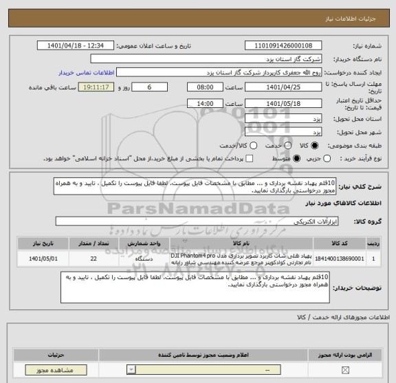Click buyer organization name field
The width and height of the screenshot is (396, 383).
pos(206,59)
